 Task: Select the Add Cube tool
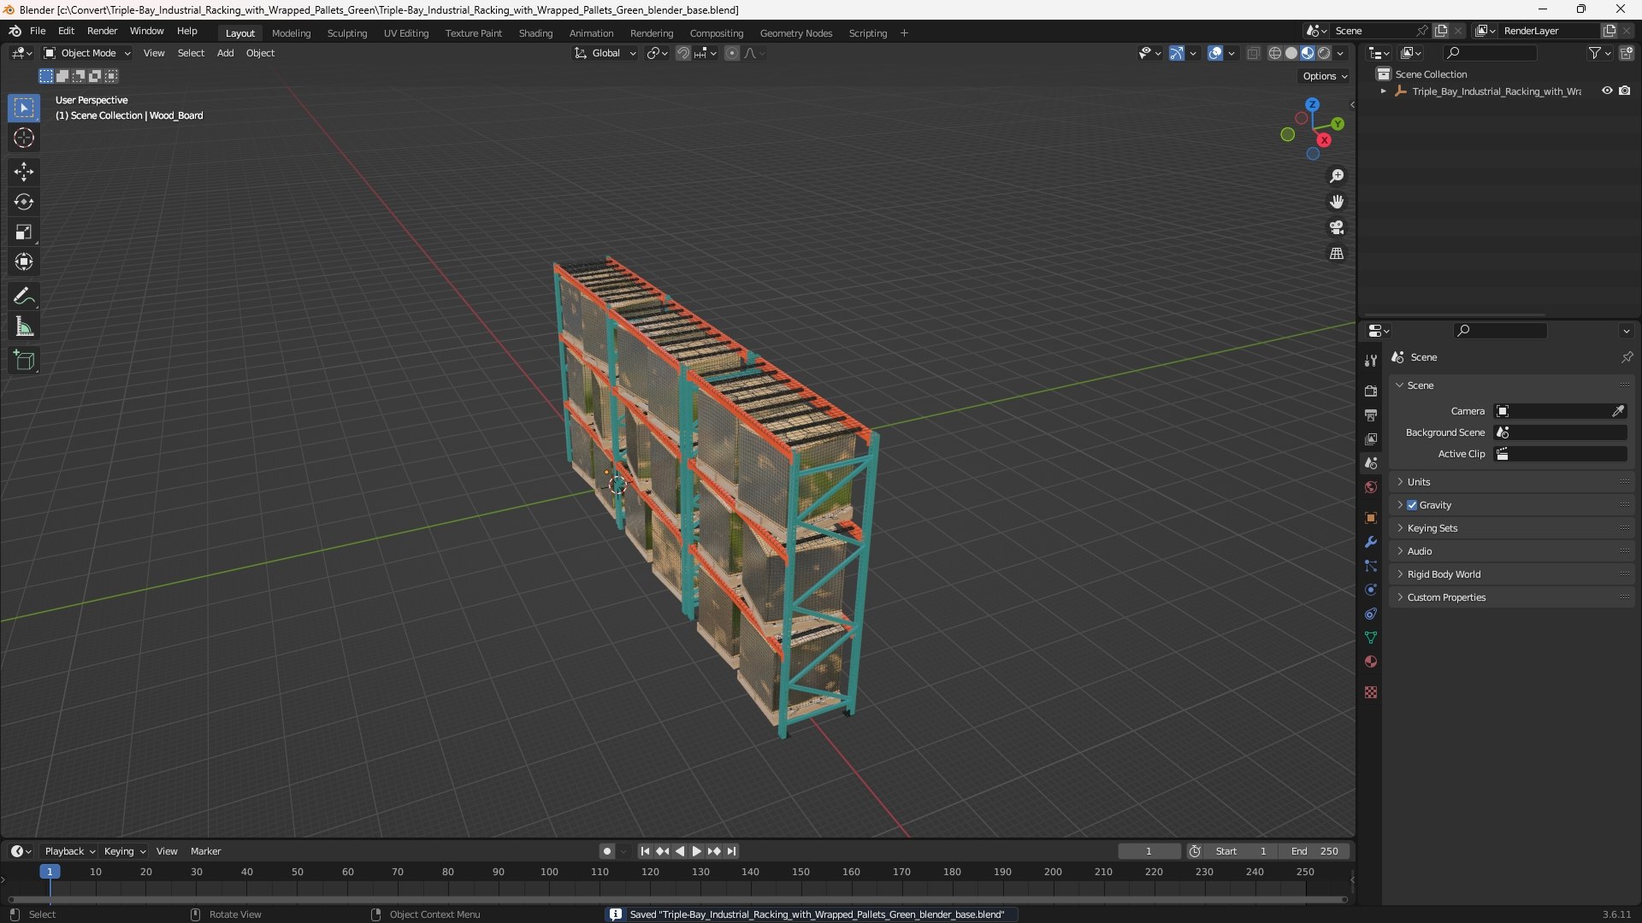(23, 361)
